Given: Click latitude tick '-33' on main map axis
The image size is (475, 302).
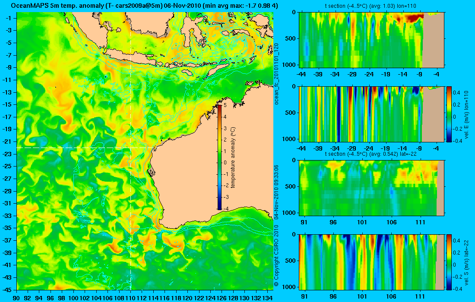Looking at the screenshot, I should tap(6, 216).
